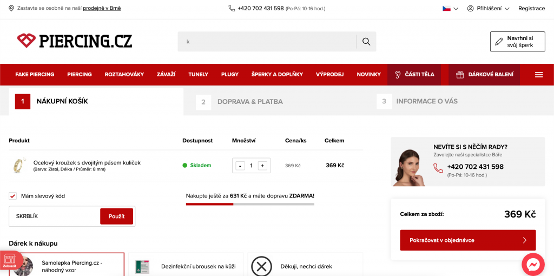Open the PIERCING menu item
The height and width of the screenshot is (276, 554).
click(80, 75)
